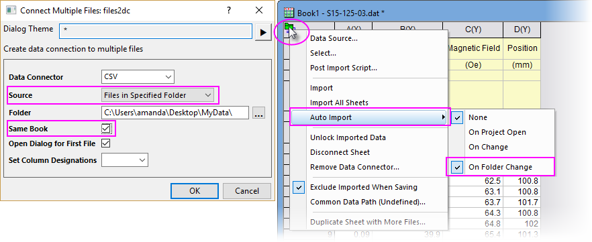Viewport: 592px width, 242px height.
Task: Select None in the Auto Import submenu
Action: pyautogui.click(x=478, y=117)
